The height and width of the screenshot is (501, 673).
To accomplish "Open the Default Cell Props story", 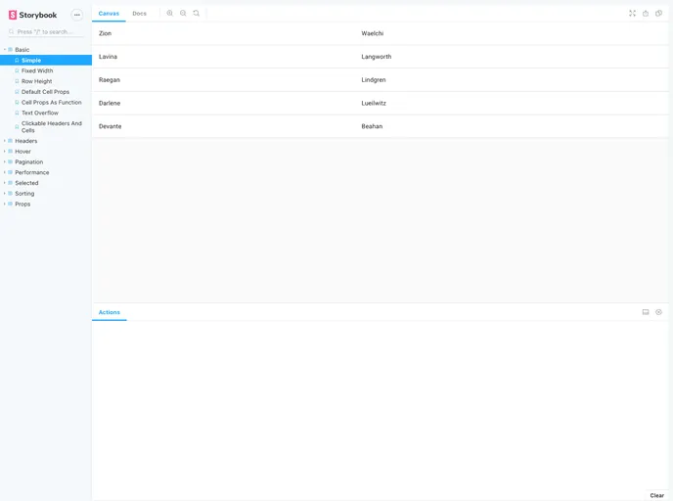I will pos(46,92).
